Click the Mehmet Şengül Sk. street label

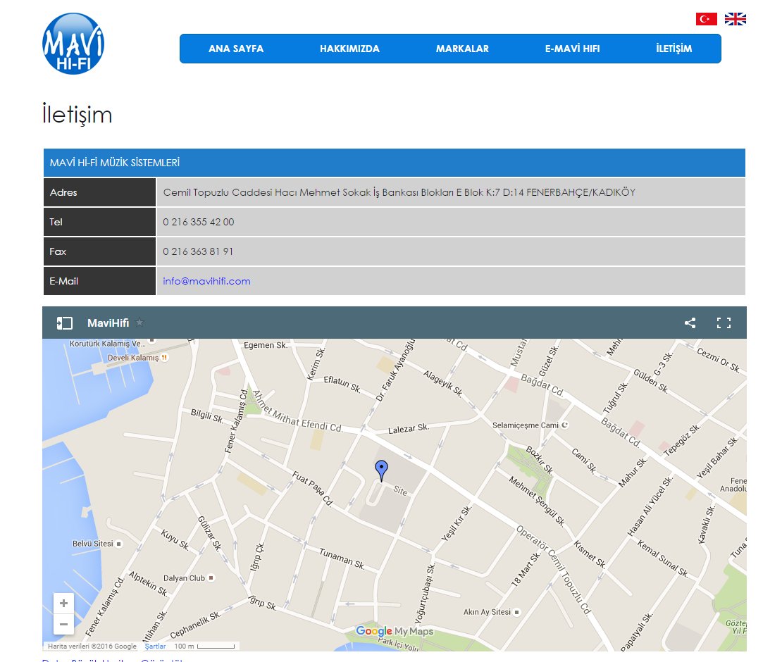pyautogui.click(x=537, y=501)
